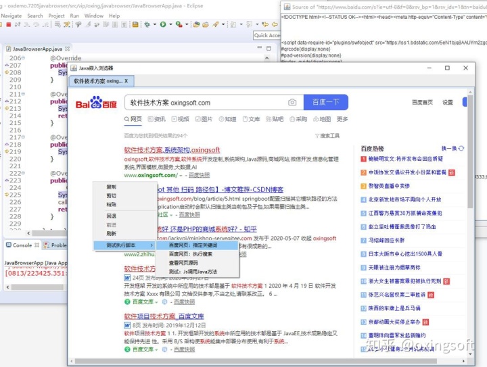Open the Navigate menu in Eclipse
This screenshot has height=367, width=487.
(x=11, y=16)
